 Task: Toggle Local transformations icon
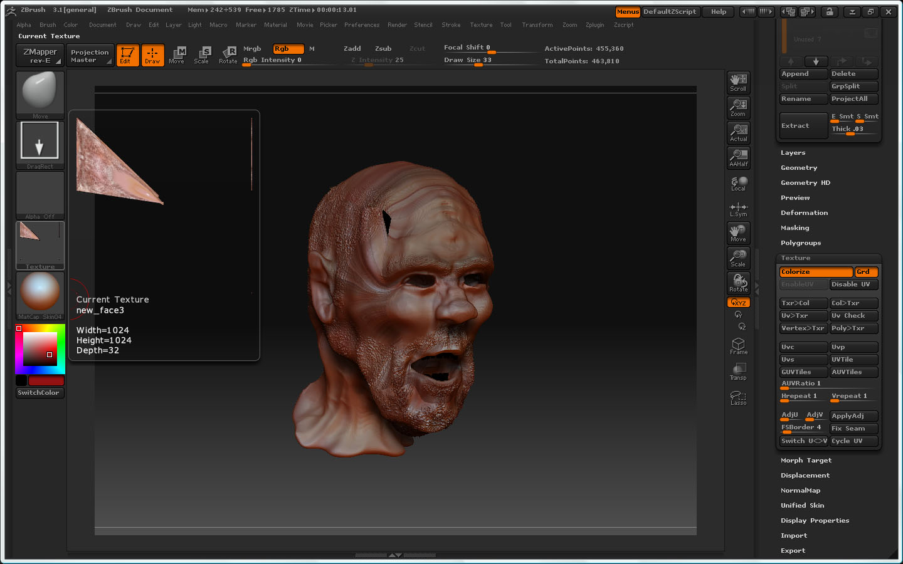click(739, 184)
